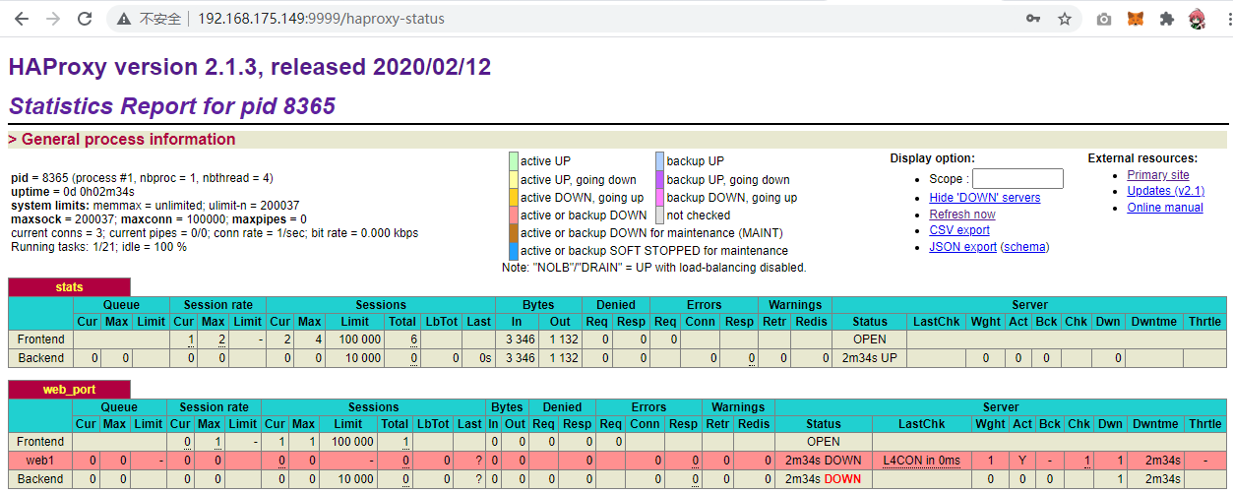
Task: Reload the page with refresh icon
Action: point(85,19)
